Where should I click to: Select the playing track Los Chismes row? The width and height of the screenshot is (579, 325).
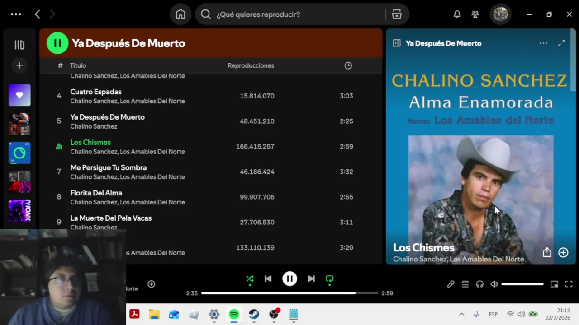[x=211, y=146]
